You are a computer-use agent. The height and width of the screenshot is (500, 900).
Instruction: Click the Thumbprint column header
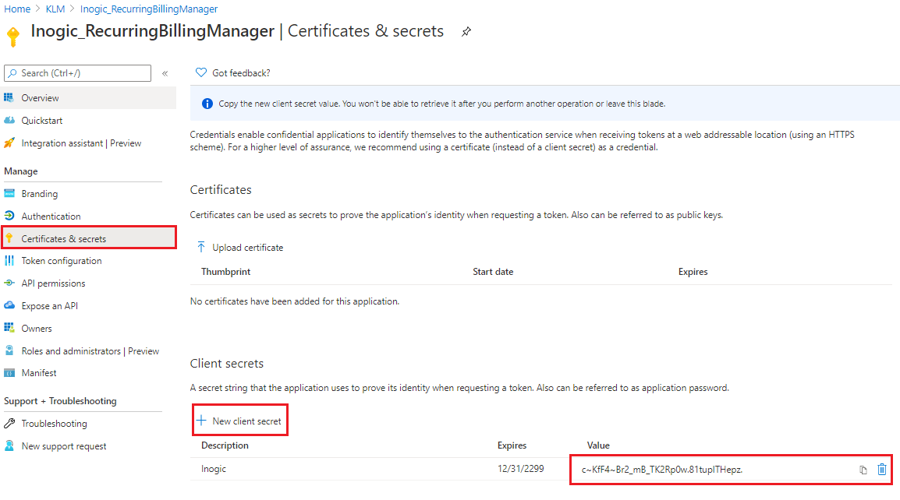tap(225, 272)
